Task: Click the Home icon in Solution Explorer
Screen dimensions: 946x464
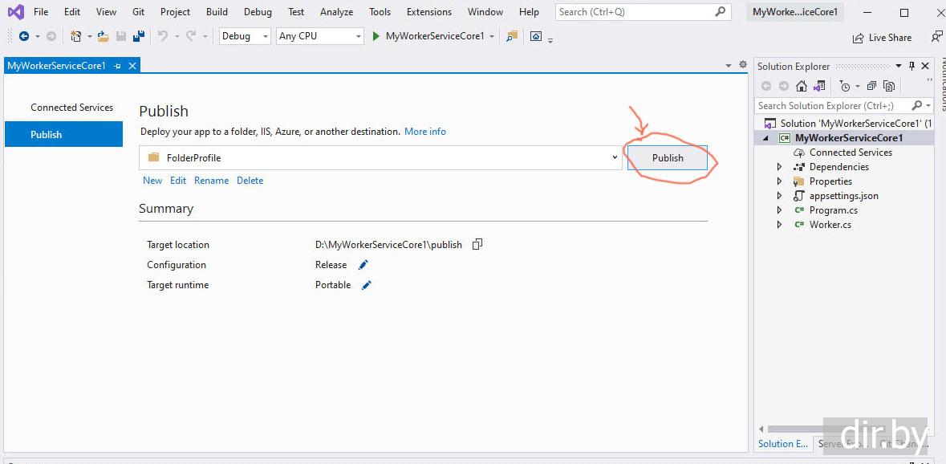Action: [801, 86]
